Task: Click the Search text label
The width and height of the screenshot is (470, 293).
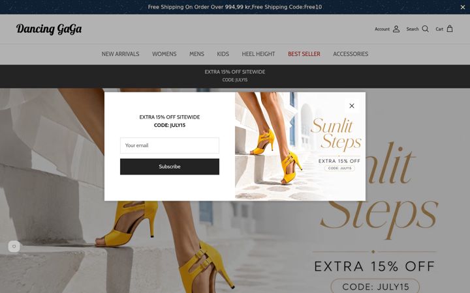Action: (x=413, y=29)
